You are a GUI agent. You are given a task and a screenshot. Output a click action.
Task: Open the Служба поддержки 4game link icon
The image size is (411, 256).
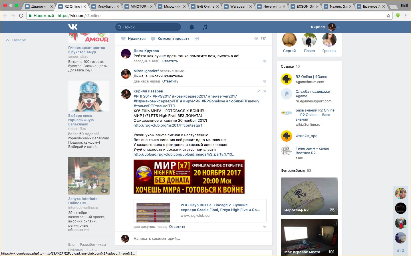click(287, 94)
